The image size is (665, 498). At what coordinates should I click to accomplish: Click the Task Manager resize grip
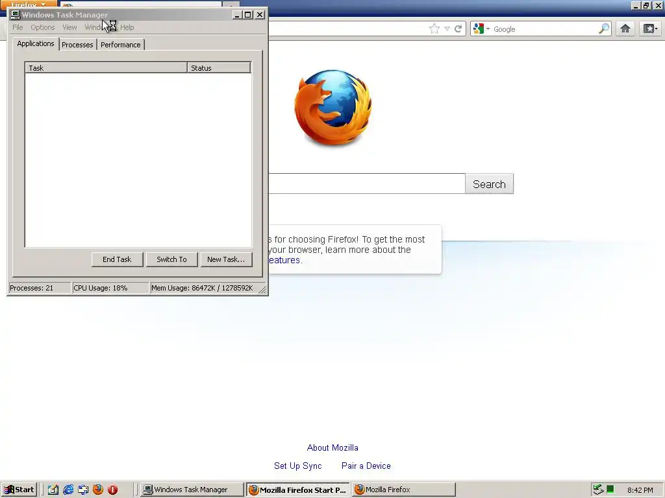click(262, 289)
